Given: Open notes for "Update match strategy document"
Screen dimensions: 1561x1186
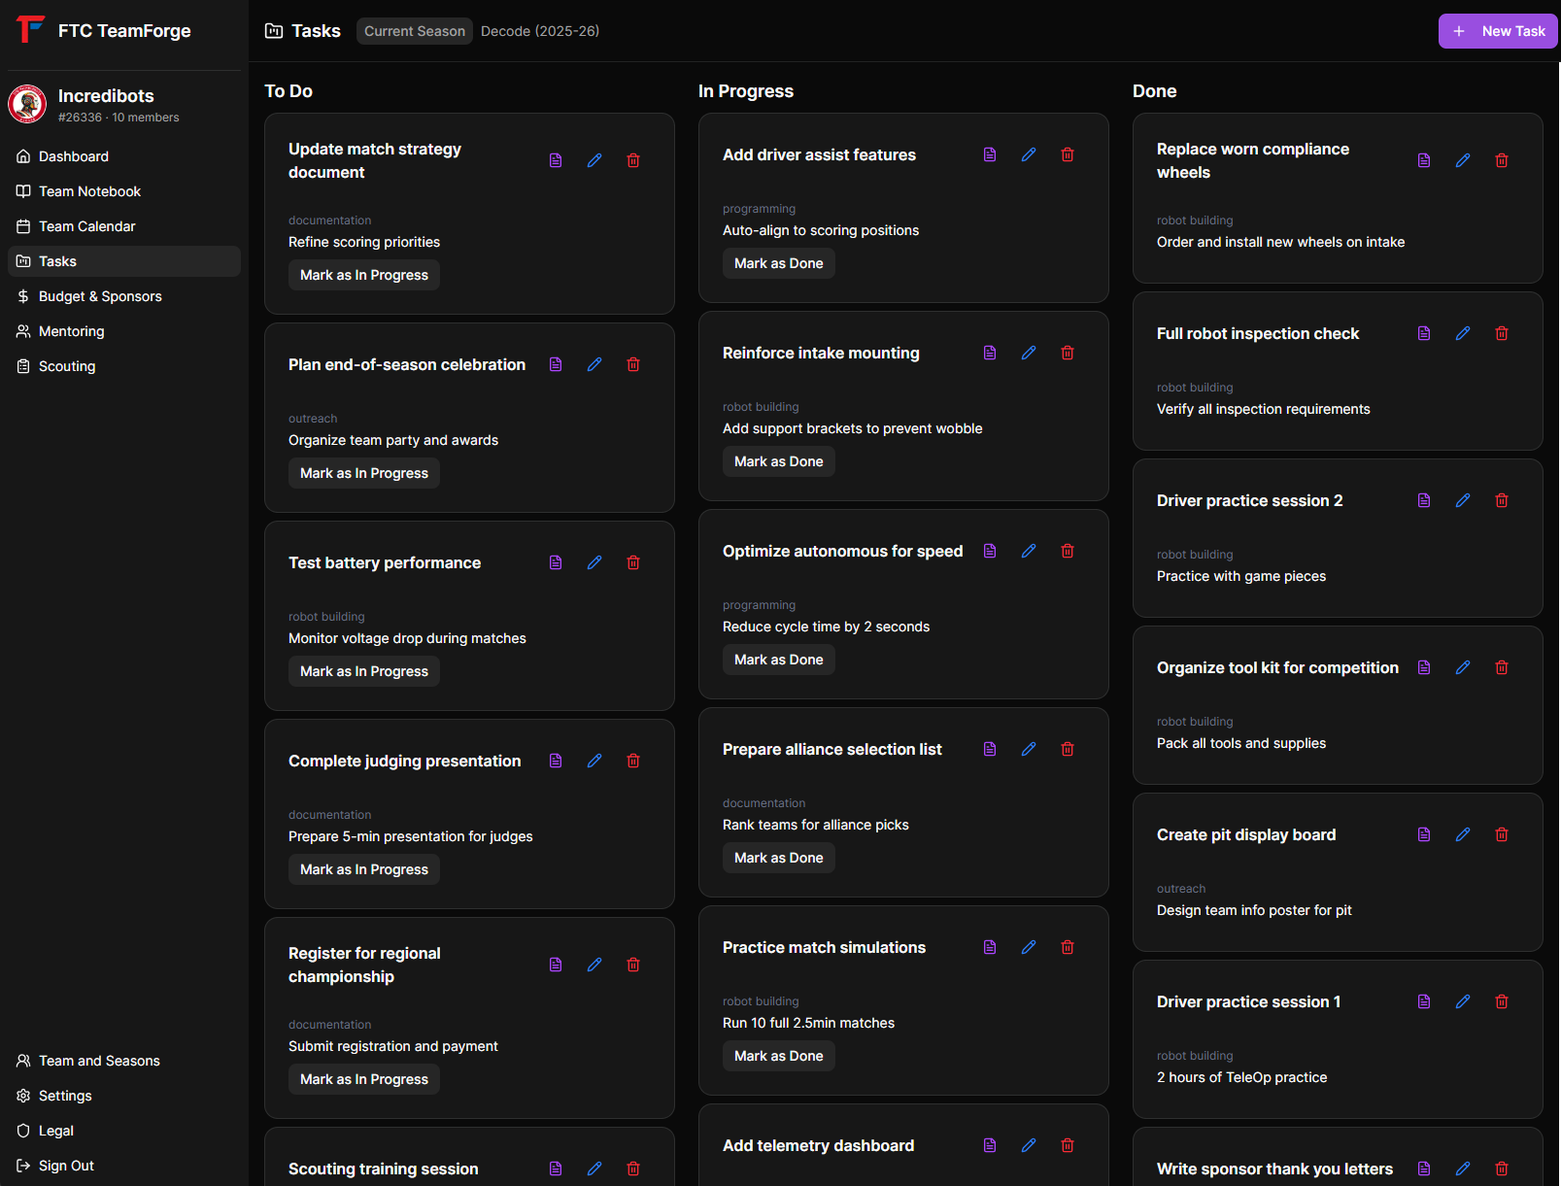Looking at the screenshot, I should coord(556,159).
